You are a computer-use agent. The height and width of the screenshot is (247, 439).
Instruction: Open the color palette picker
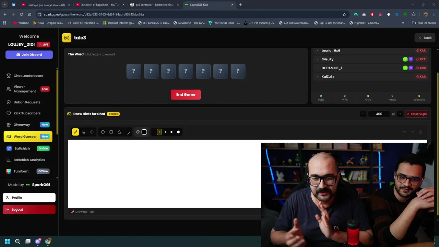coord(138,132)
